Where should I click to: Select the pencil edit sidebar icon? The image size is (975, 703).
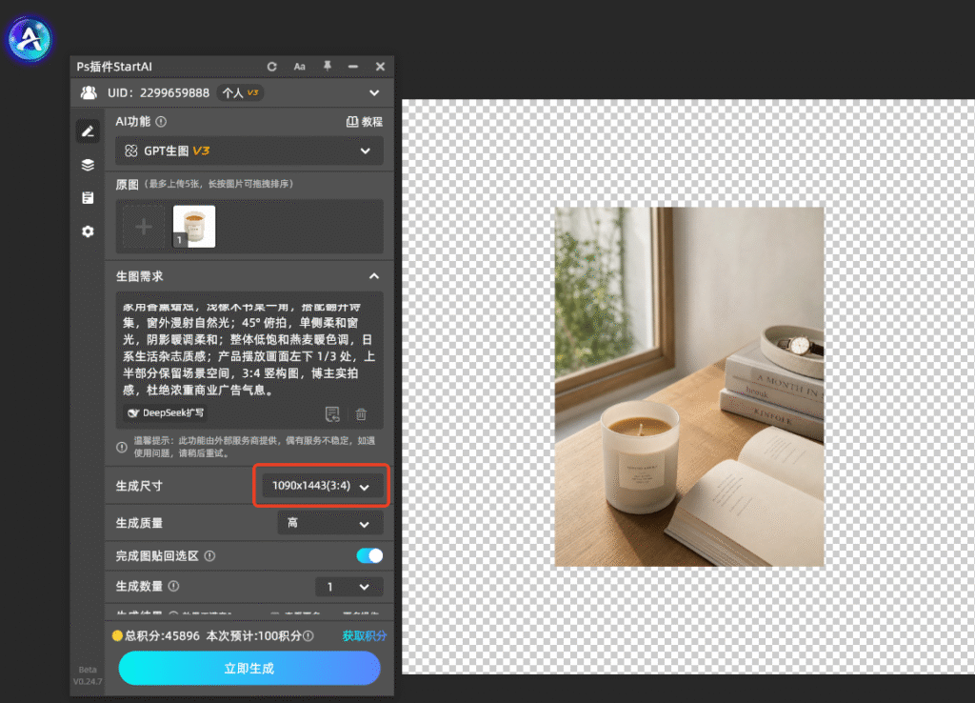[x=88, y=131]
